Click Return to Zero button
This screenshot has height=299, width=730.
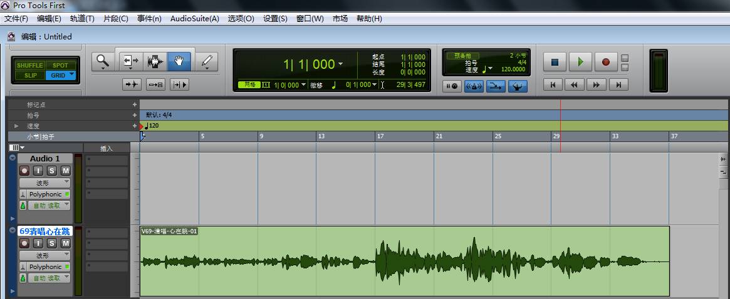553,84
